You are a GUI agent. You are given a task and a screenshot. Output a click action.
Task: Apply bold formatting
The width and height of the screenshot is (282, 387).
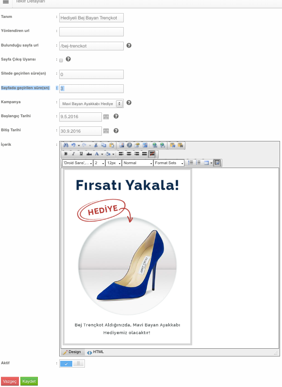coord(66,154)
